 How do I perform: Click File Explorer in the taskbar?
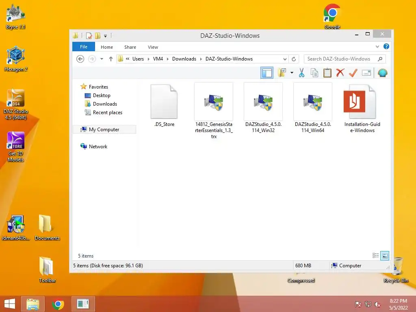[x=33, y=304]
